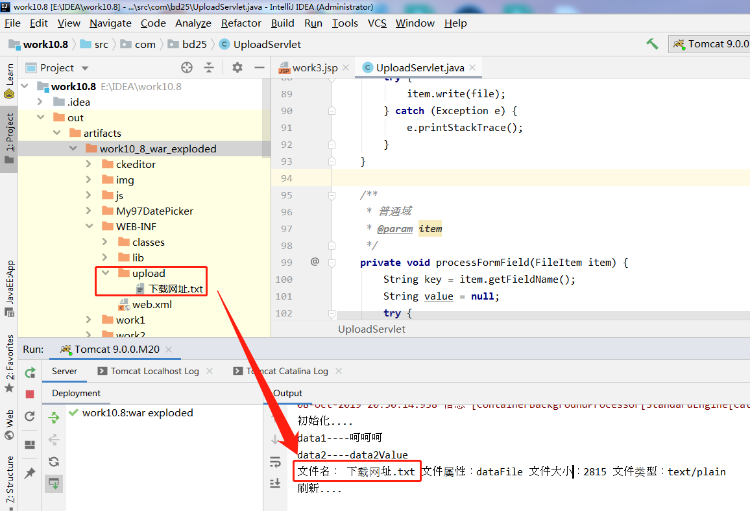This screenshot has height=511, width=750.
Task: Click the locate/scroll from source target icon
Action: coord(187,67)
